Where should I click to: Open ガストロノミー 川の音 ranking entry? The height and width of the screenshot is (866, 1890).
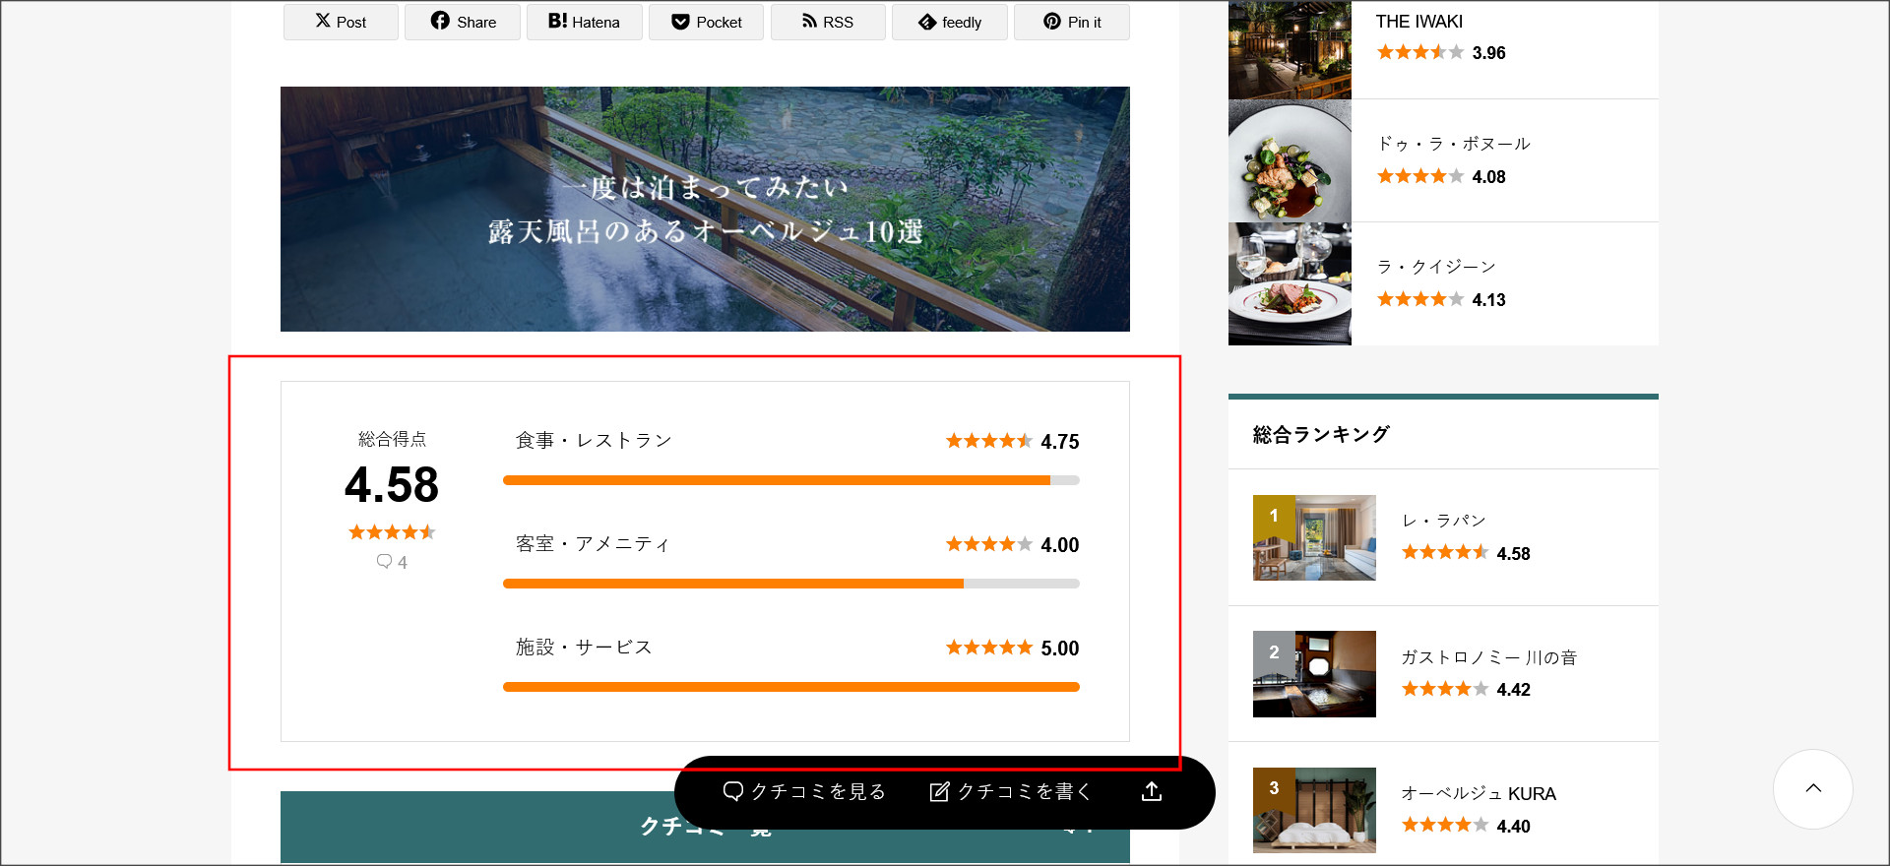pyautogui.click(x=1488, y=657)
